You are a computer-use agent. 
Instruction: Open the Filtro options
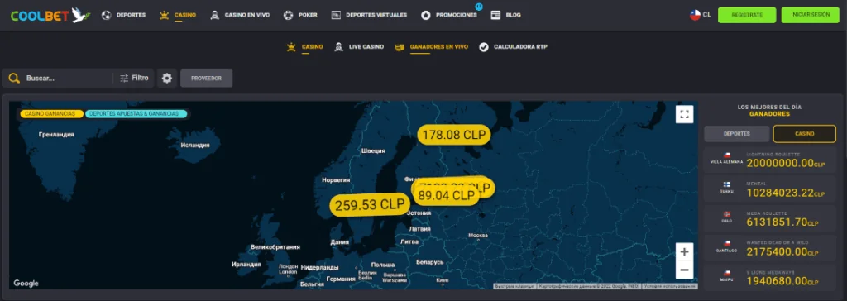tap(134, 79)
